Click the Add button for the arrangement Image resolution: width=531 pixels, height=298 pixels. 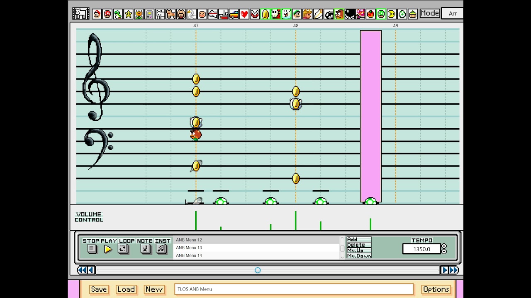tap(359, 239)
